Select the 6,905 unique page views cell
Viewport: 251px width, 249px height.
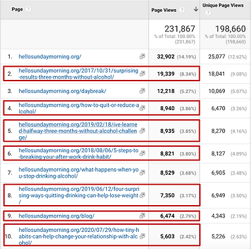click(218, 173)
